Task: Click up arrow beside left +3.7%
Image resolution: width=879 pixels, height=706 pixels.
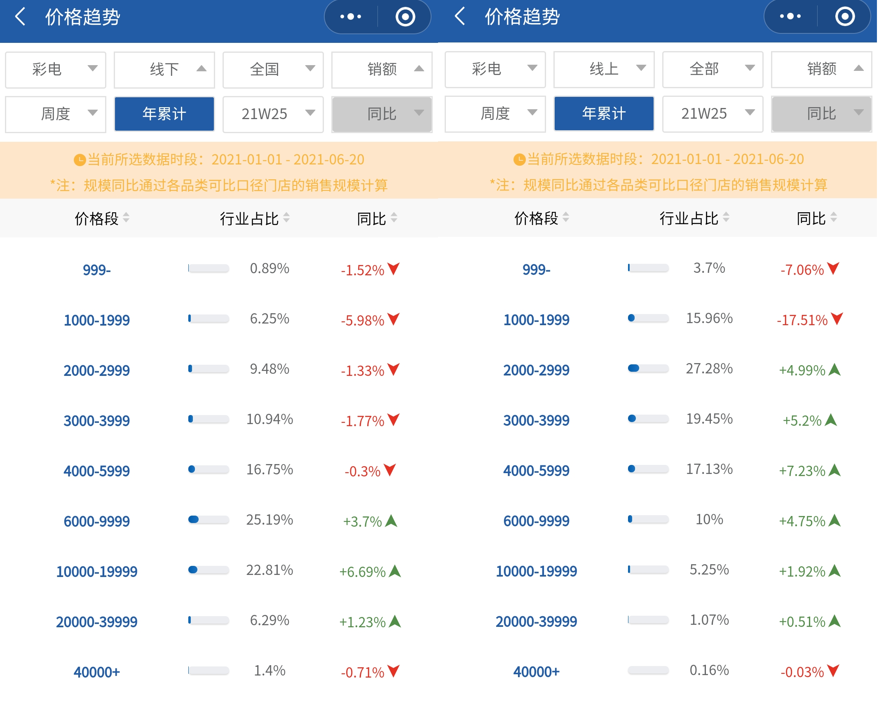Action: (x=391, y=521)
